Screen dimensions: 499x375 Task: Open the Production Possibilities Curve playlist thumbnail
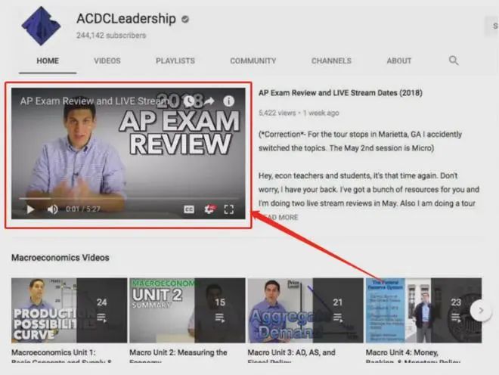(69, 311)
